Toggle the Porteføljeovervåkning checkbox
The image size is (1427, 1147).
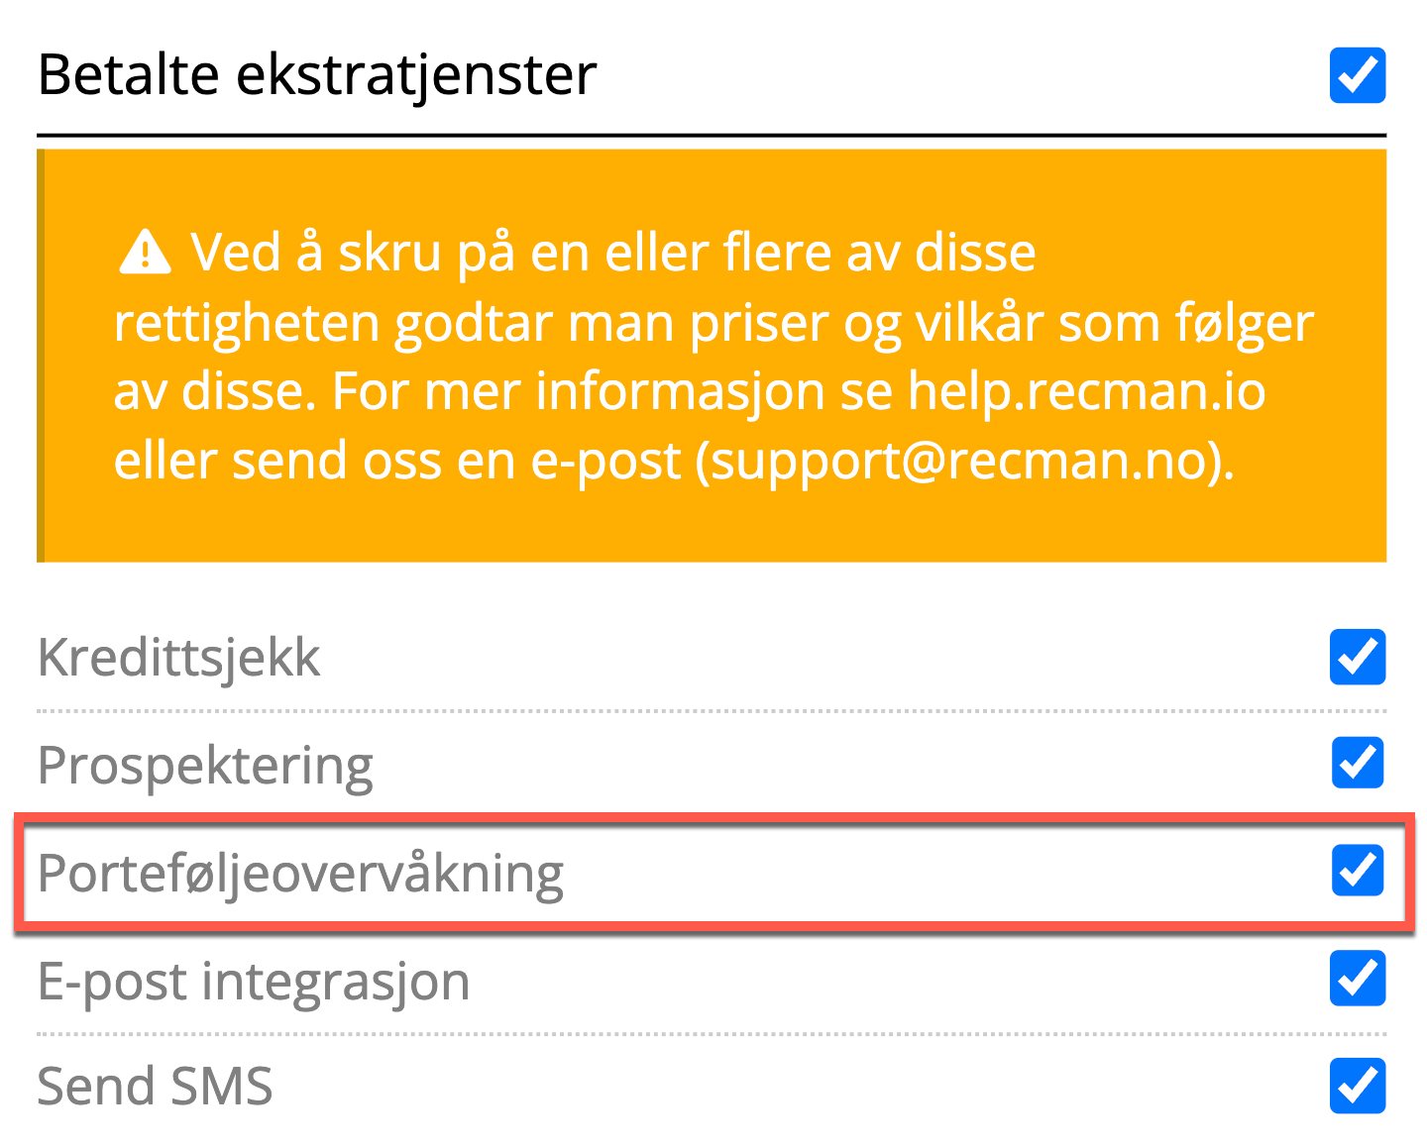click(x=1357, y=871)
